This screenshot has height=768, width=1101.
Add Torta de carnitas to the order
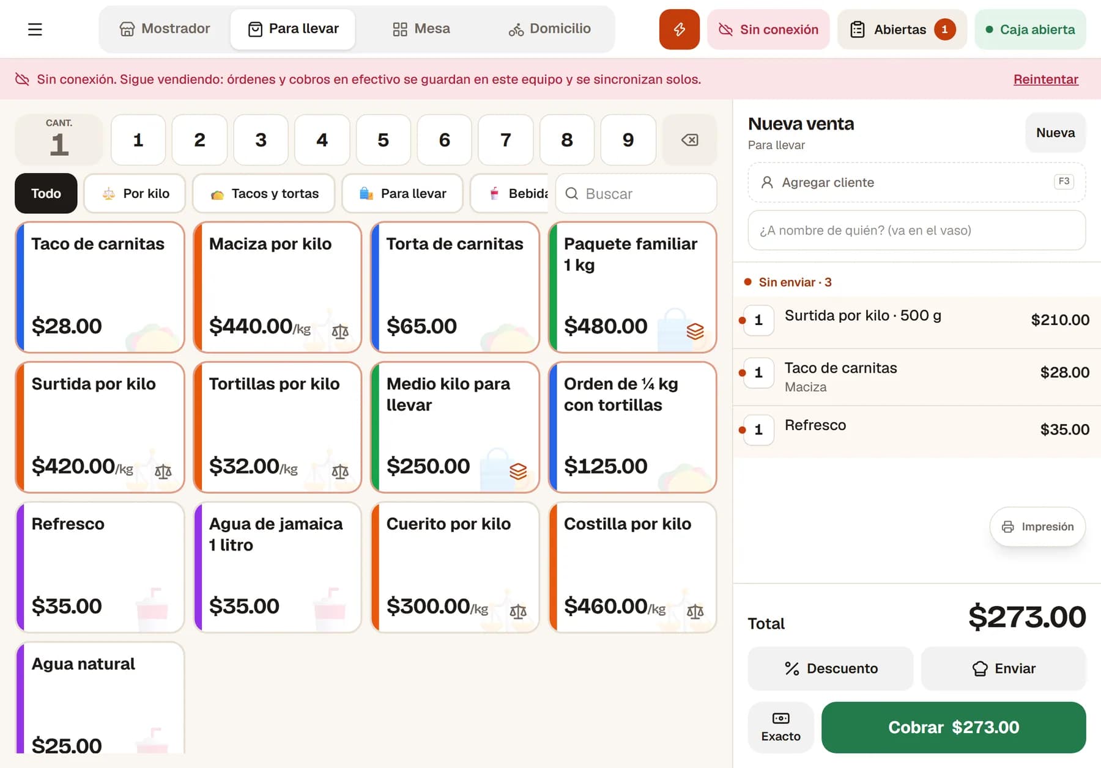pos(455,287)
